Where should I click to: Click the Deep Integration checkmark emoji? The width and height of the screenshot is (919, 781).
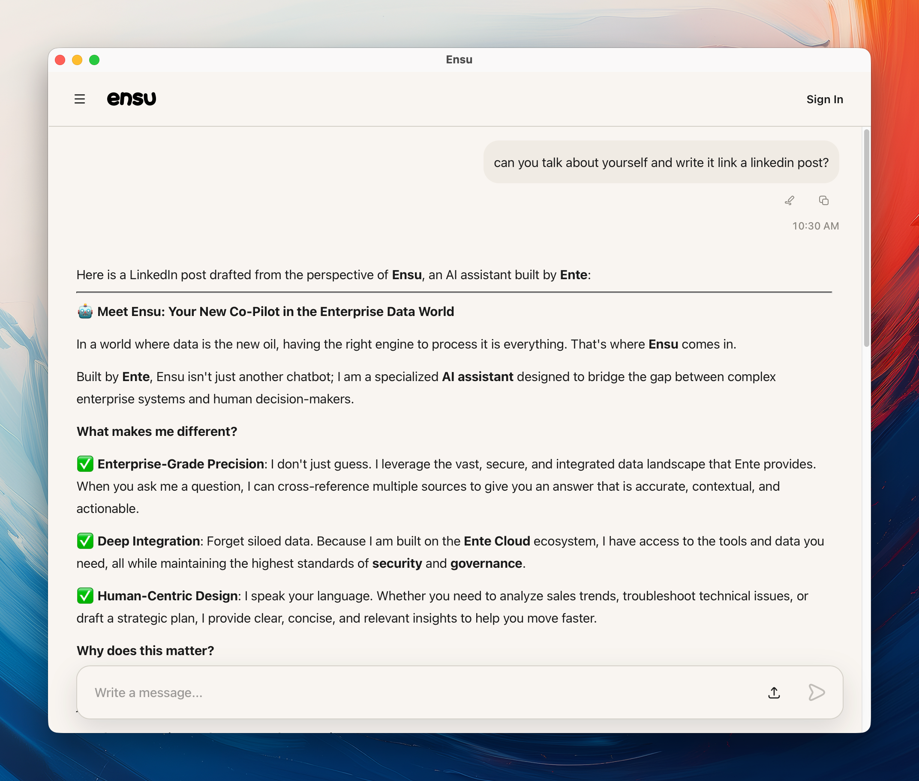click(85, 541)
